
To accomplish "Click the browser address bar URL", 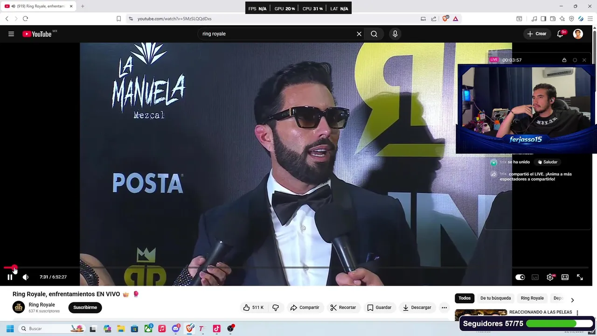I will coord(174,19).
